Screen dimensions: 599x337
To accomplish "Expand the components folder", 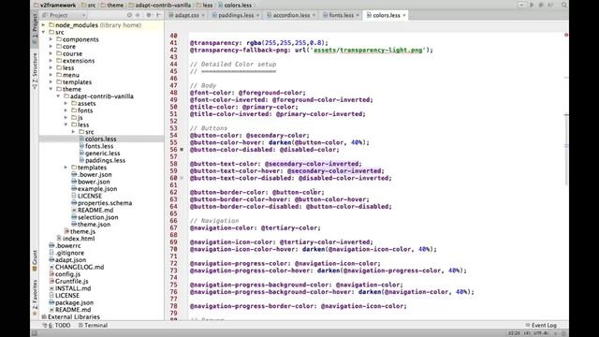I will tap(51, 39).
